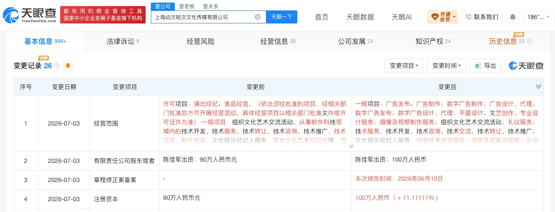Export records with the 导出 Excel icon

click(486, 66)
